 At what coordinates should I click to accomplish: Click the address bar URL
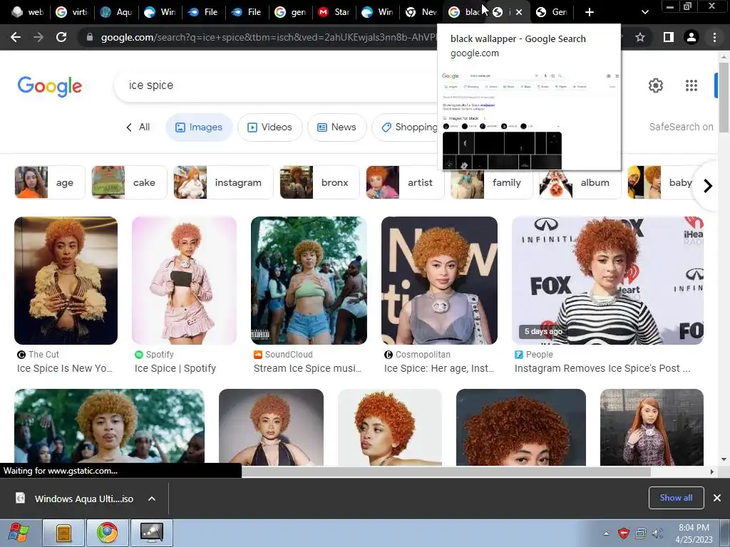[268, 37]
